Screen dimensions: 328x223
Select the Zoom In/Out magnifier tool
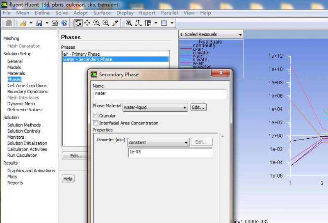pyautogui.click(x=96, y=23)
